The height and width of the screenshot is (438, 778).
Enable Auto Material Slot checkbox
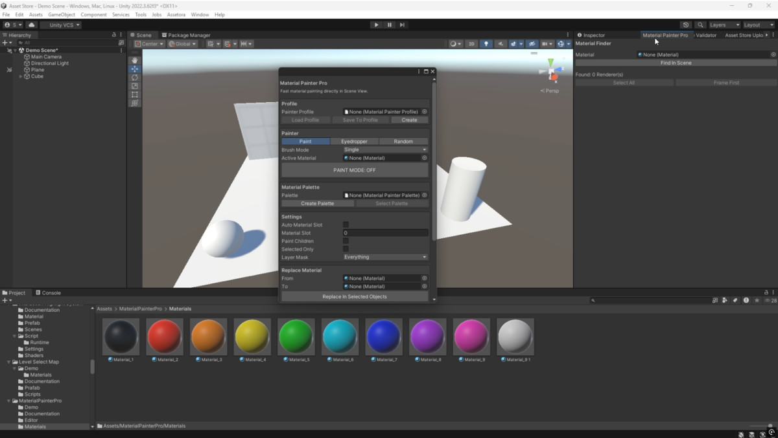coord(346,224)
